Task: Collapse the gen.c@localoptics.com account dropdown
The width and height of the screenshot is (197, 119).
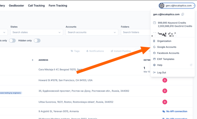Action: point(193,6)
